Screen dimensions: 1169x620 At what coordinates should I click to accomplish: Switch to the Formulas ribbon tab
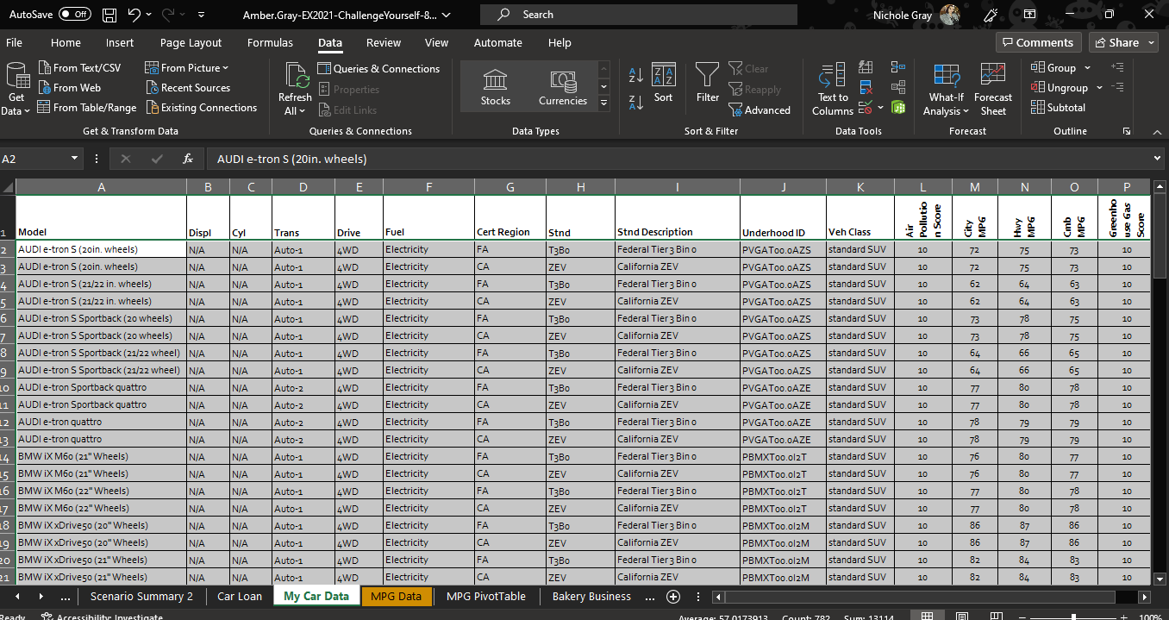tap(270, 42)
